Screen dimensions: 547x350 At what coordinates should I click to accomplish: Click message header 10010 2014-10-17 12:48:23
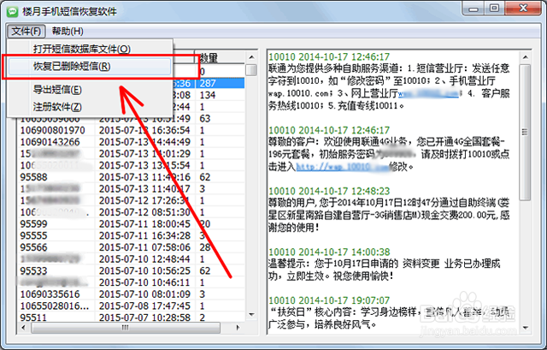coord(329,191)
